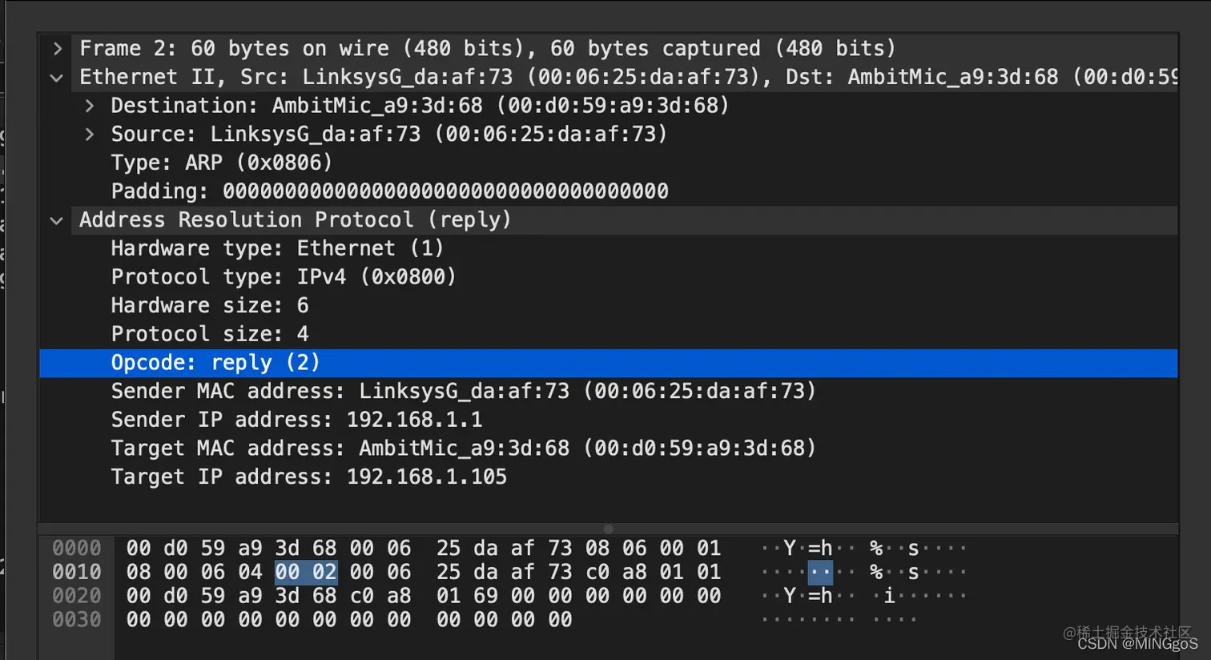The width and height of the screenshot is (1211, 660).
Task: Select Hardware type: Ethernet (1) line
Action: coord(609,248)
